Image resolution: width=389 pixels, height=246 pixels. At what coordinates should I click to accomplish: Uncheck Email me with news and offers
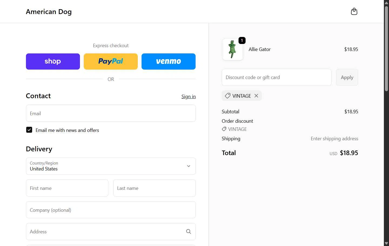pos(29,130)
